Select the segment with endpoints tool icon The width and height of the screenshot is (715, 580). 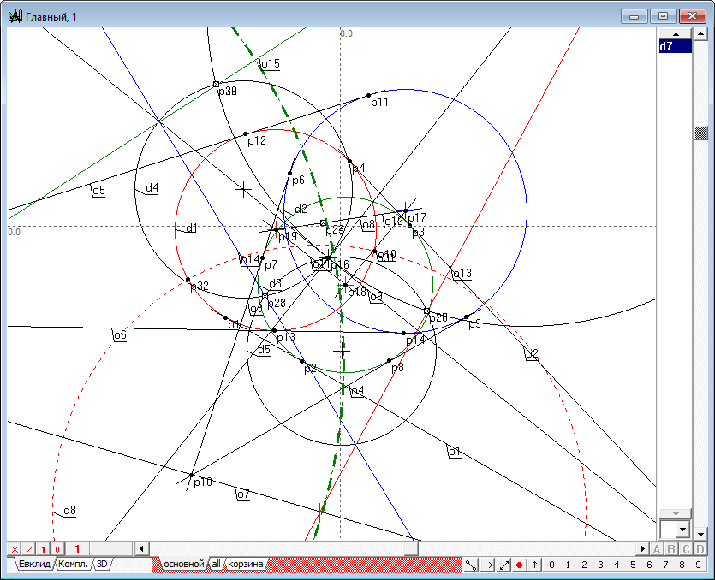471,565
